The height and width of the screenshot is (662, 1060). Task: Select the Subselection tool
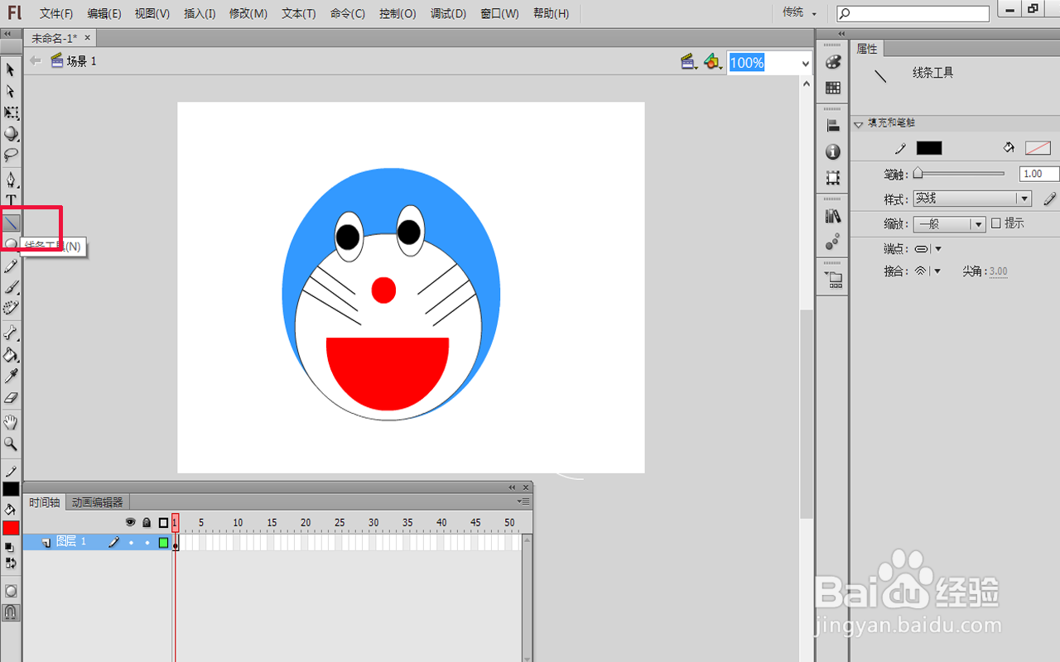11,91
